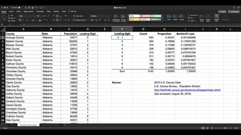Toggle Underline formatting
Viewport: 241px width, 135px height.
(27, 20)
